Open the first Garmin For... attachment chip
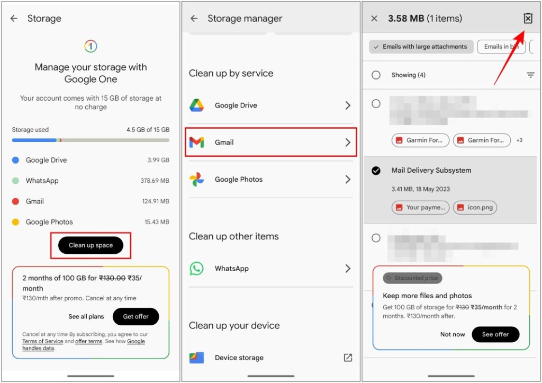This screenshot has height=383, width=542. click(x=420, y=140)
